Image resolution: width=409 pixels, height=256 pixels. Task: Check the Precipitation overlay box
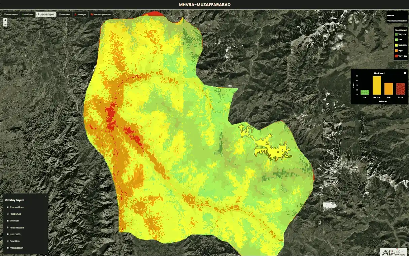coord(8,248)
